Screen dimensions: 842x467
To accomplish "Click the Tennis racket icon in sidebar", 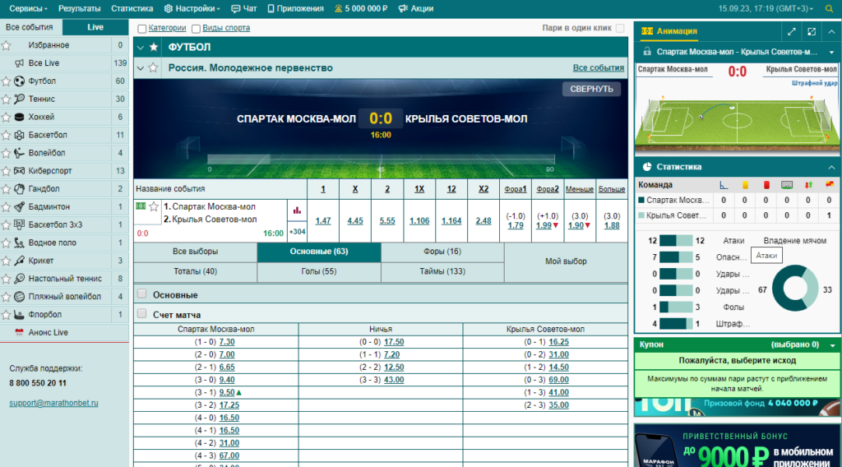I will click(x=20, y=99).
